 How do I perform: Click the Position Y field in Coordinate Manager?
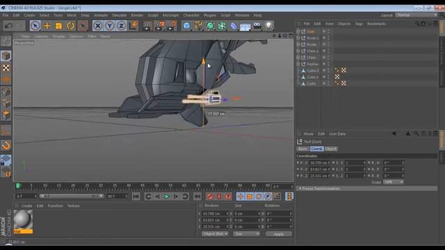[x=215, y=220]
